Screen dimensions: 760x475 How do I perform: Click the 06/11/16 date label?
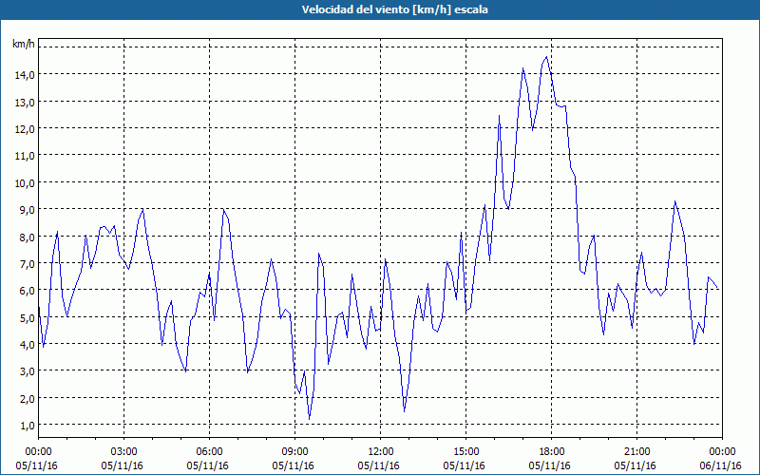point(721,465)
